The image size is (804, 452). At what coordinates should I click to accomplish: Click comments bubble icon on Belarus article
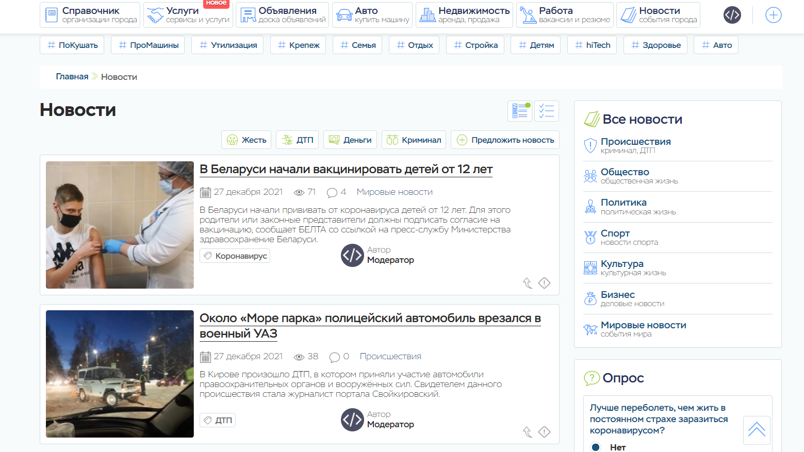(332, 192)
